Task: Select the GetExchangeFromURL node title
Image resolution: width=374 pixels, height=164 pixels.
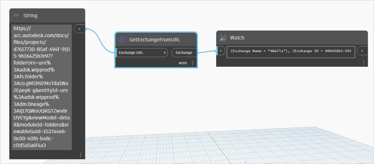Action: (x=155, y=40)
